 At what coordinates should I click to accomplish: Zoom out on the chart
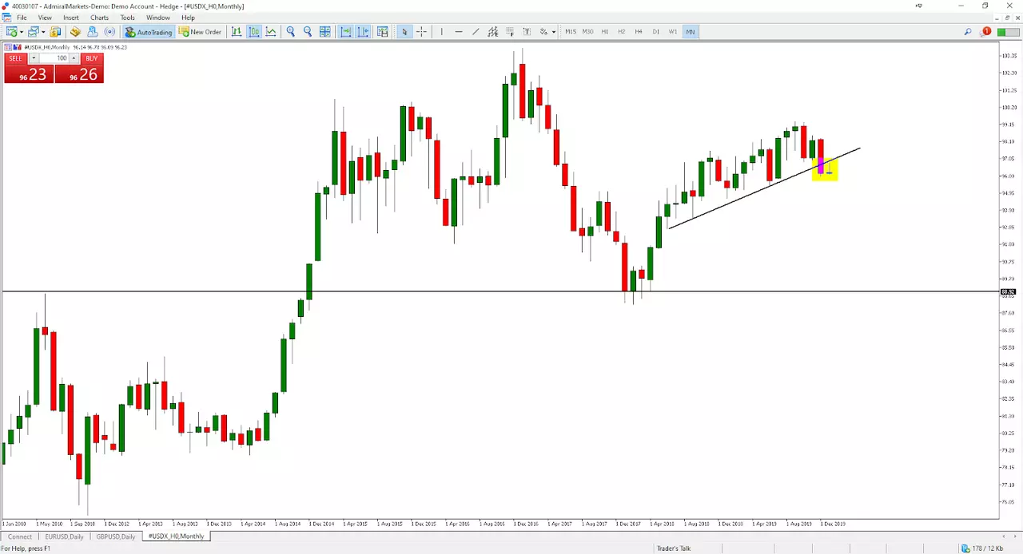click(x=308, y=32)
